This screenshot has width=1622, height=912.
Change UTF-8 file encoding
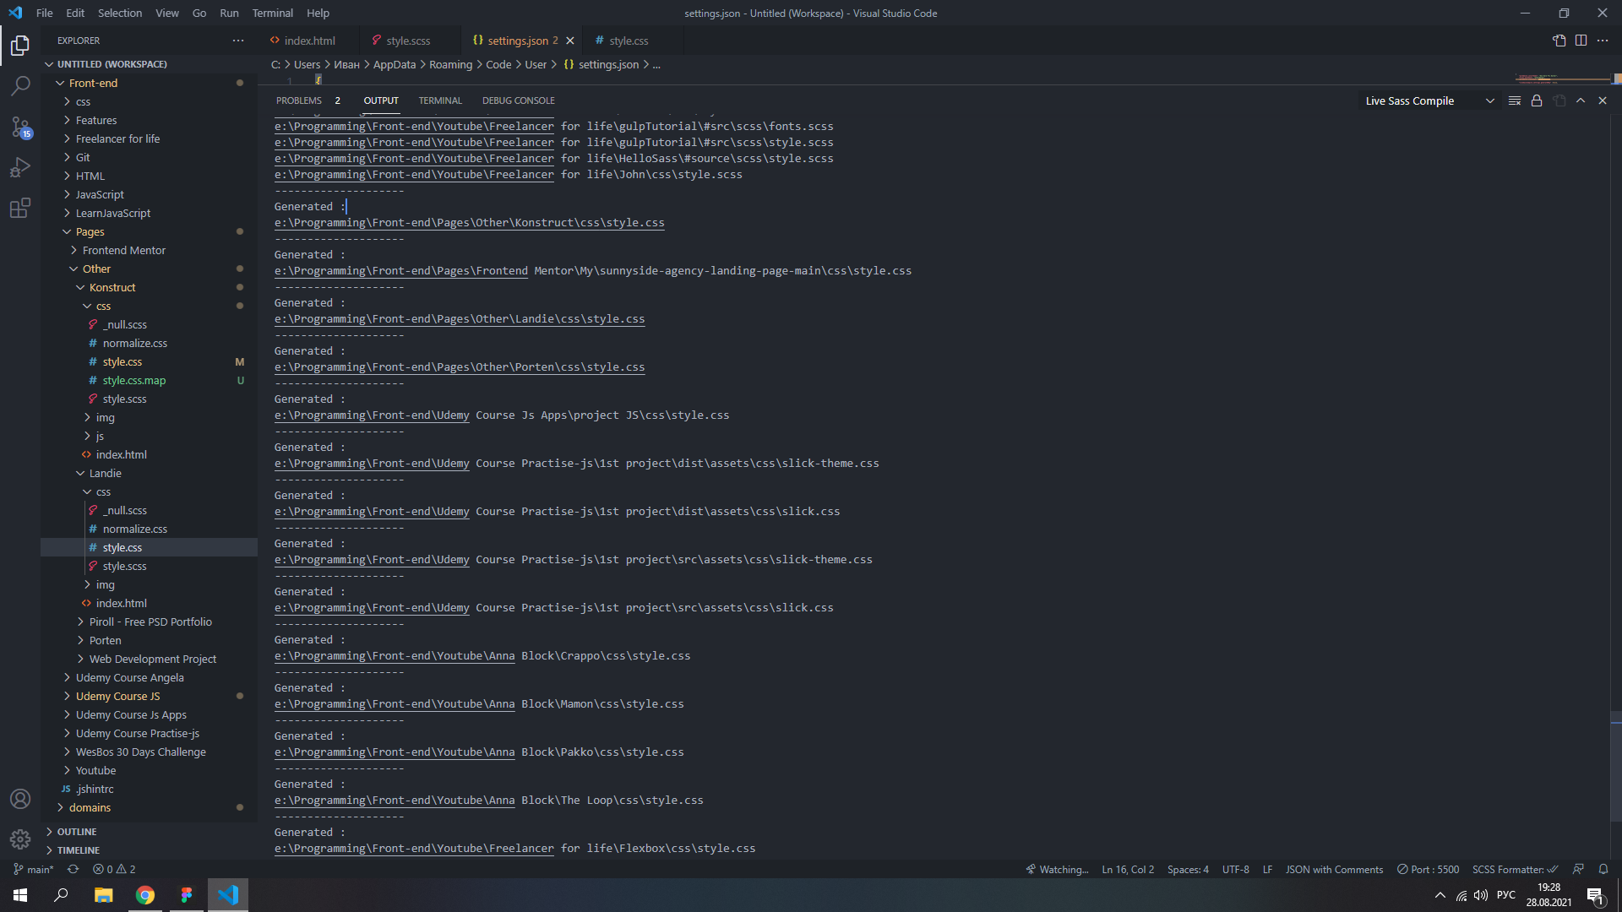[x=1235, y=869]
